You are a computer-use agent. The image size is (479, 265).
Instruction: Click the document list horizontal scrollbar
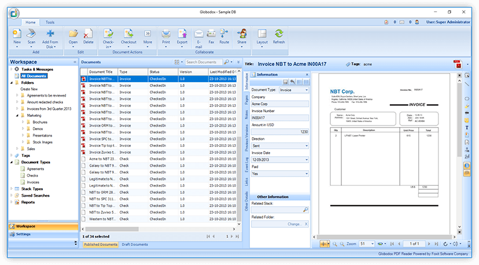(x=112, y=229)
